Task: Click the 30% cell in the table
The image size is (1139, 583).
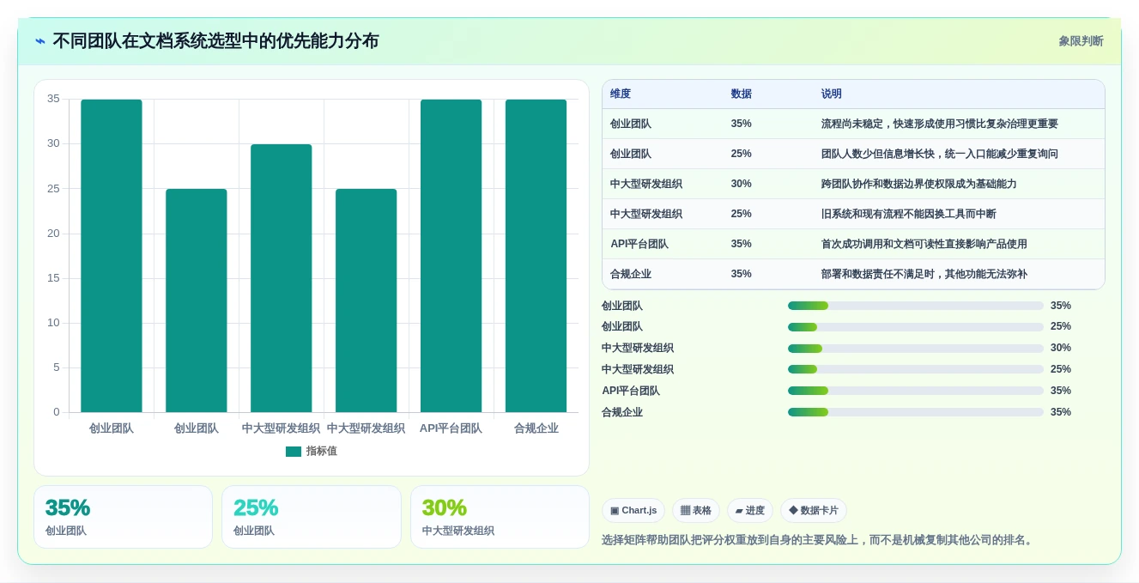Action: point(742,184)
